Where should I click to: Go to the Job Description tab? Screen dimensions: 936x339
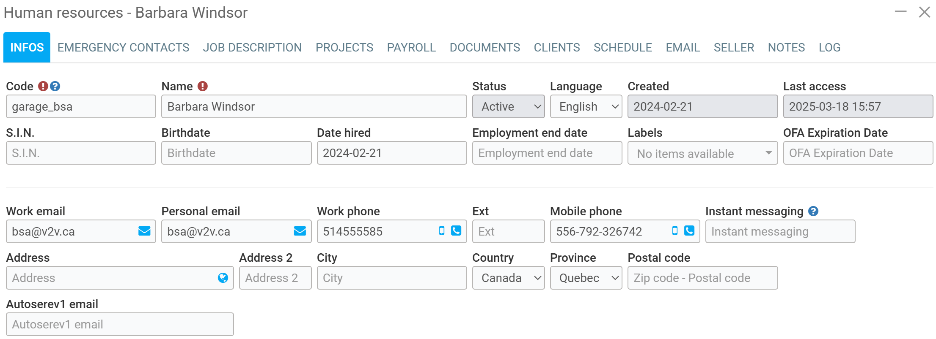252,47
